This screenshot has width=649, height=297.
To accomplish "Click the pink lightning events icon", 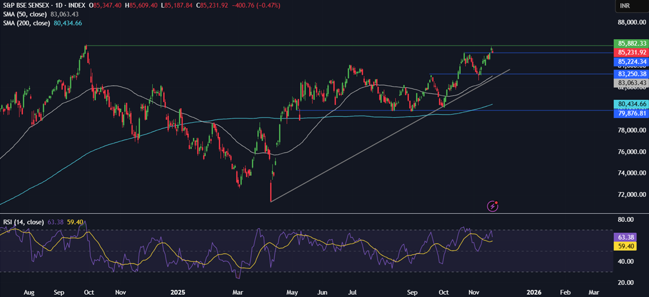I will (x=493, y=206).
